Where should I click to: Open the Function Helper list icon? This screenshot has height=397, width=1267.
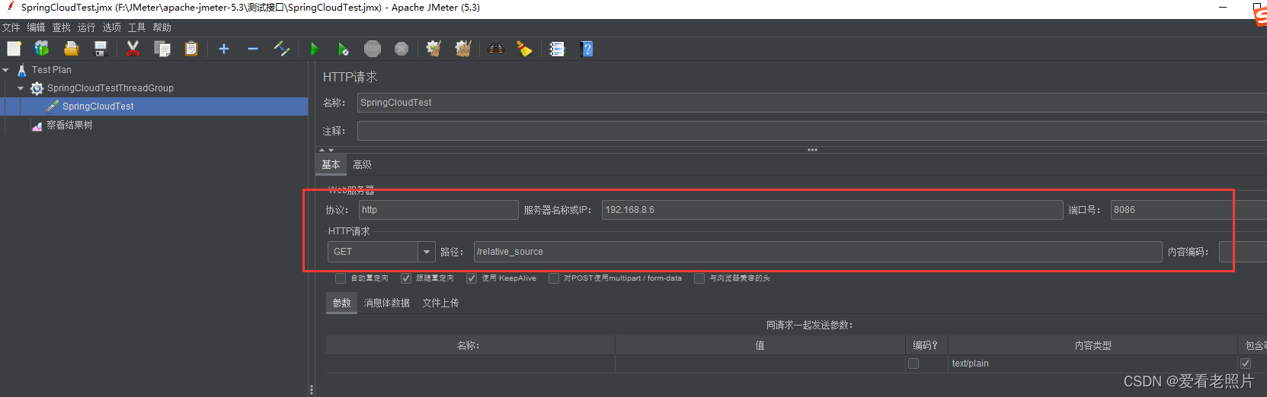558,49
